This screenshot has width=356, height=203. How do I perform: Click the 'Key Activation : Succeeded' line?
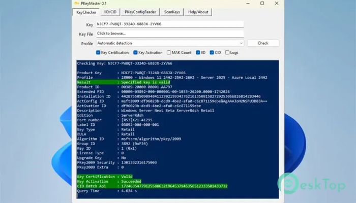109,182
